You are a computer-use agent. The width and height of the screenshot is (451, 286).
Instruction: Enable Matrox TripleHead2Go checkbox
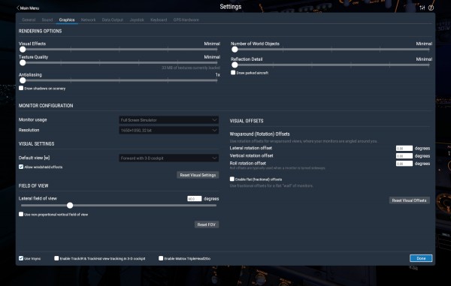point(161,258)
